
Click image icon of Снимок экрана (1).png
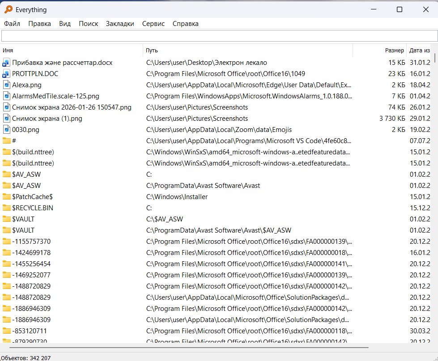pos(6,119)
